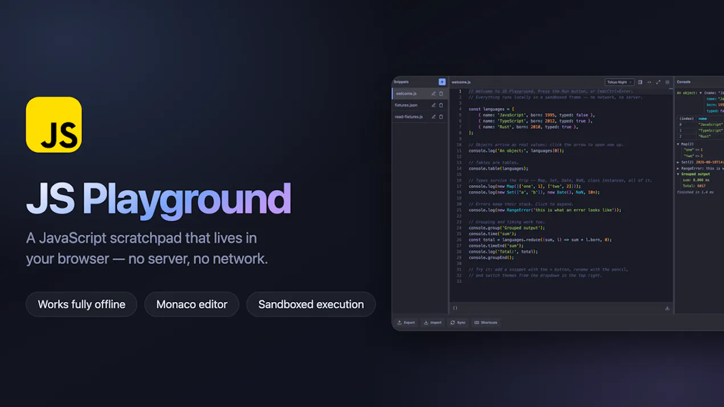Image resolution: width=724 pixels, height=407 pixels.
Task: Click the Monaco editor pill
Action: point(192,304)
